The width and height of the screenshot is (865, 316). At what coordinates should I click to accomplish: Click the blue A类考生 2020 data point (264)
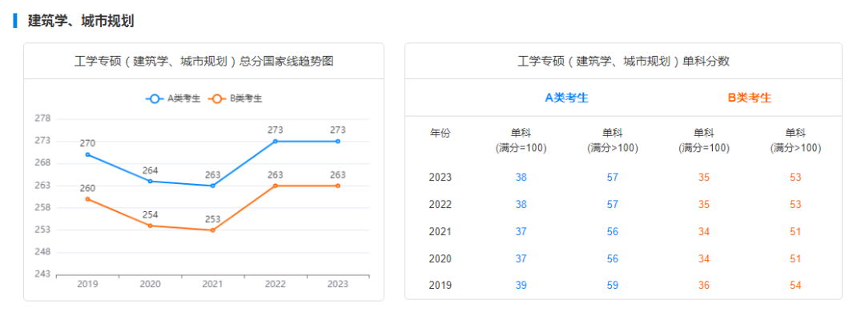[150, 181]
